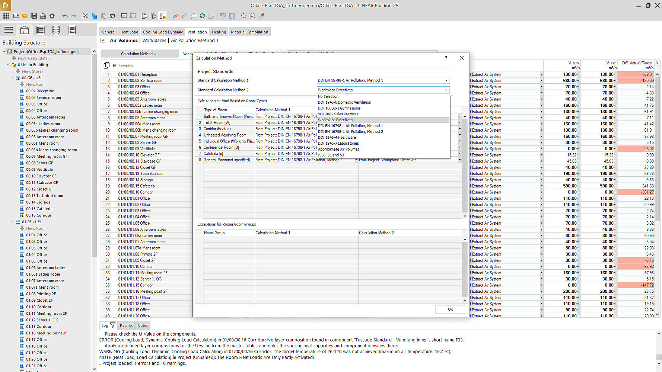This screenshot has width=662, height=372.
Task: Choose DIN 1946-4 Healthcare from list
Action: tap(337, 138)
